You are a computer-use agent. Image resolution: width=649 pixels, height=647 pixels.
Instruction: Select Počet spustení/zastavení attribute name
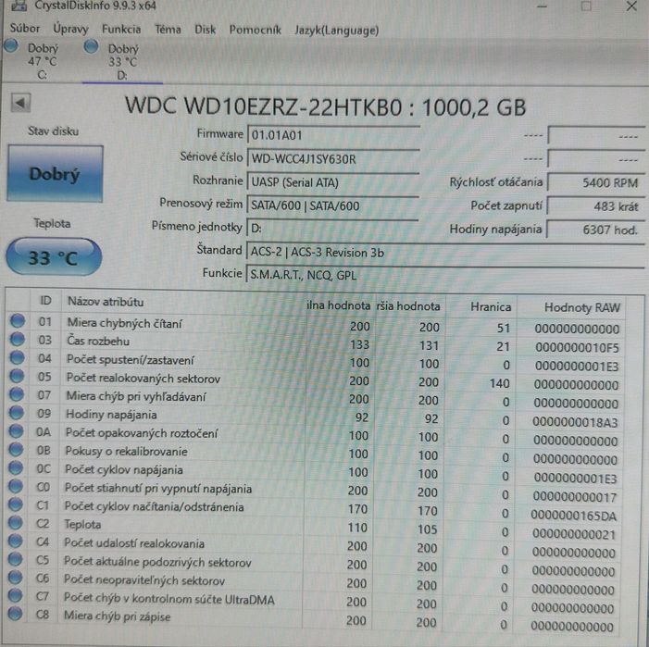[x=130, y=359]
